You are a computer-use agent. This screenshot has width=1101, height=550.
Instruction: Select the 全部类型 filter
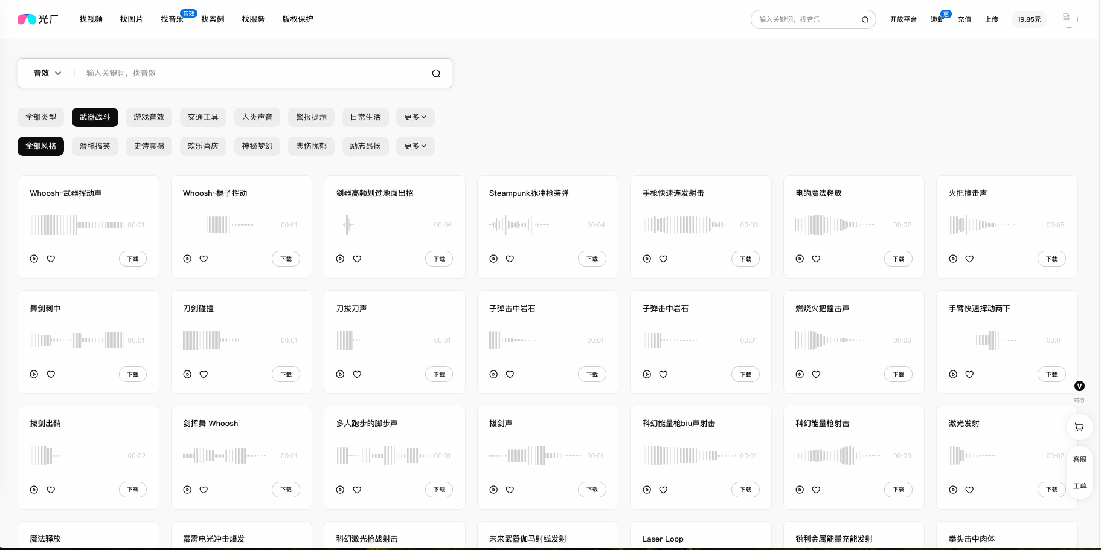point(40,117)
